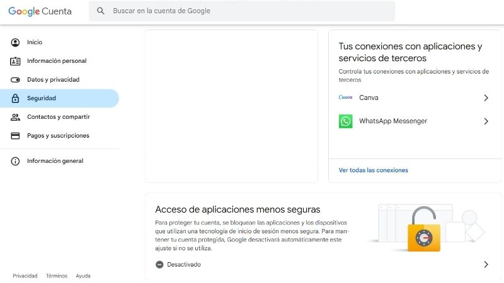Click the 'Desactivado' status text
504x283 pixels.
[x=184, y=264]
